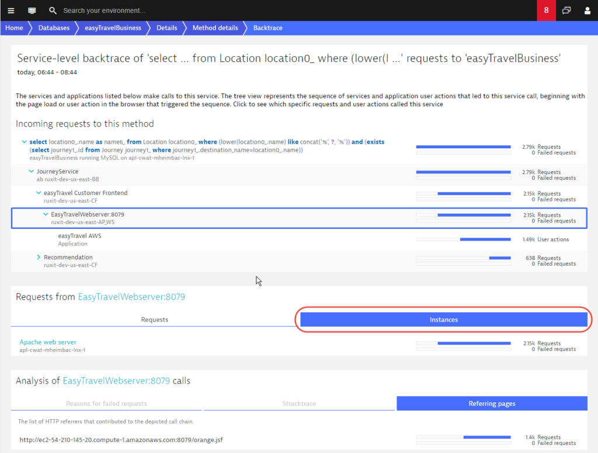This screenshot has width=598, height=453.
Task: Navigate to Databases breadcrumb
Action: coord(54,28)
